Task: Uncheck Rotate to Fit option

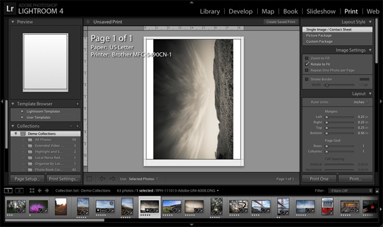Action: pos(307,64)
